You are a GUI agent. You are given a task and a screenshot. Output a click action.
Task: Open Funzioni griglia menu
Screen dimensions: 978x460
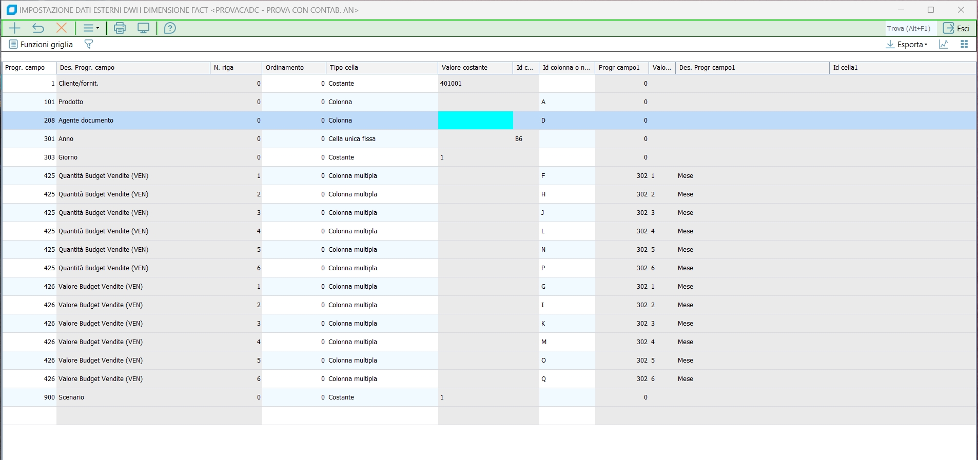[41, 45]
